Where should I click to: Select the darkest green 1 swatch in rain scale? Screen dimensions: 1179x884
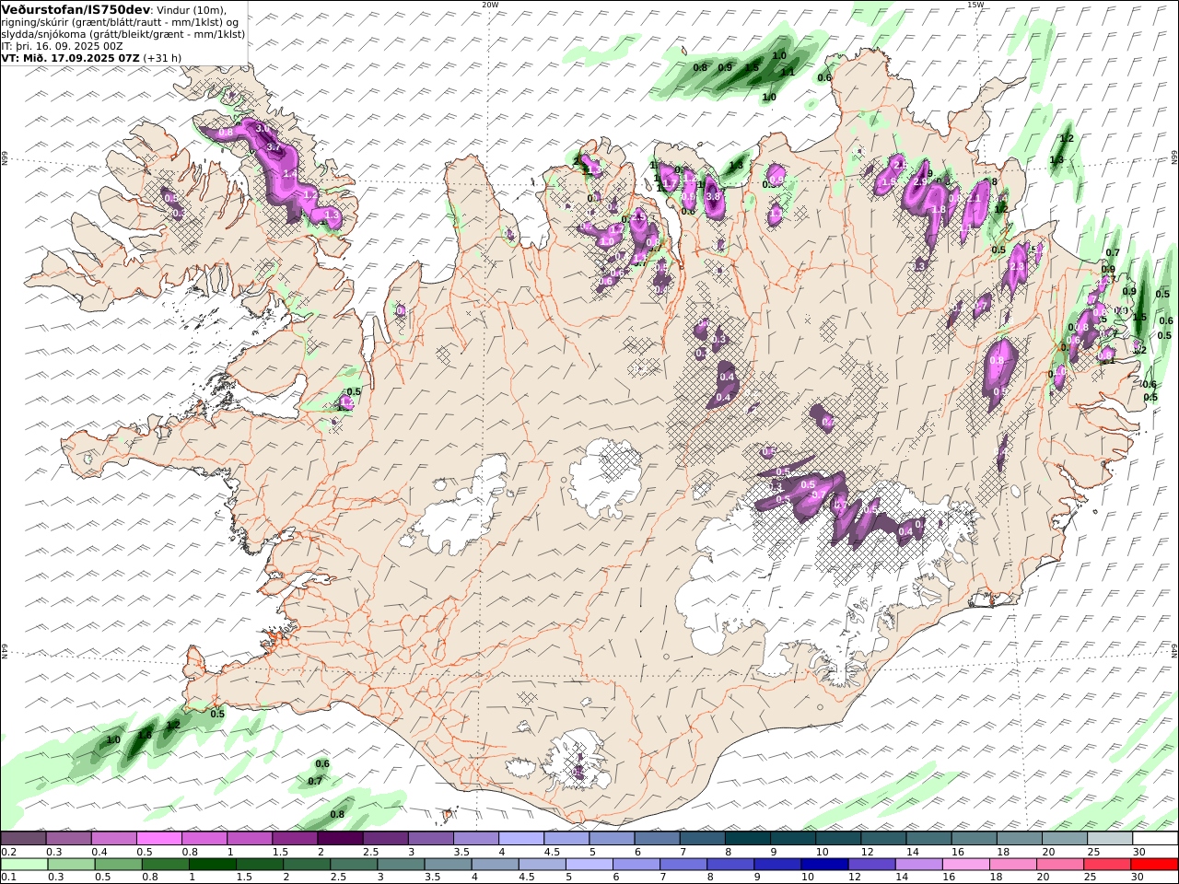point(212,865)
